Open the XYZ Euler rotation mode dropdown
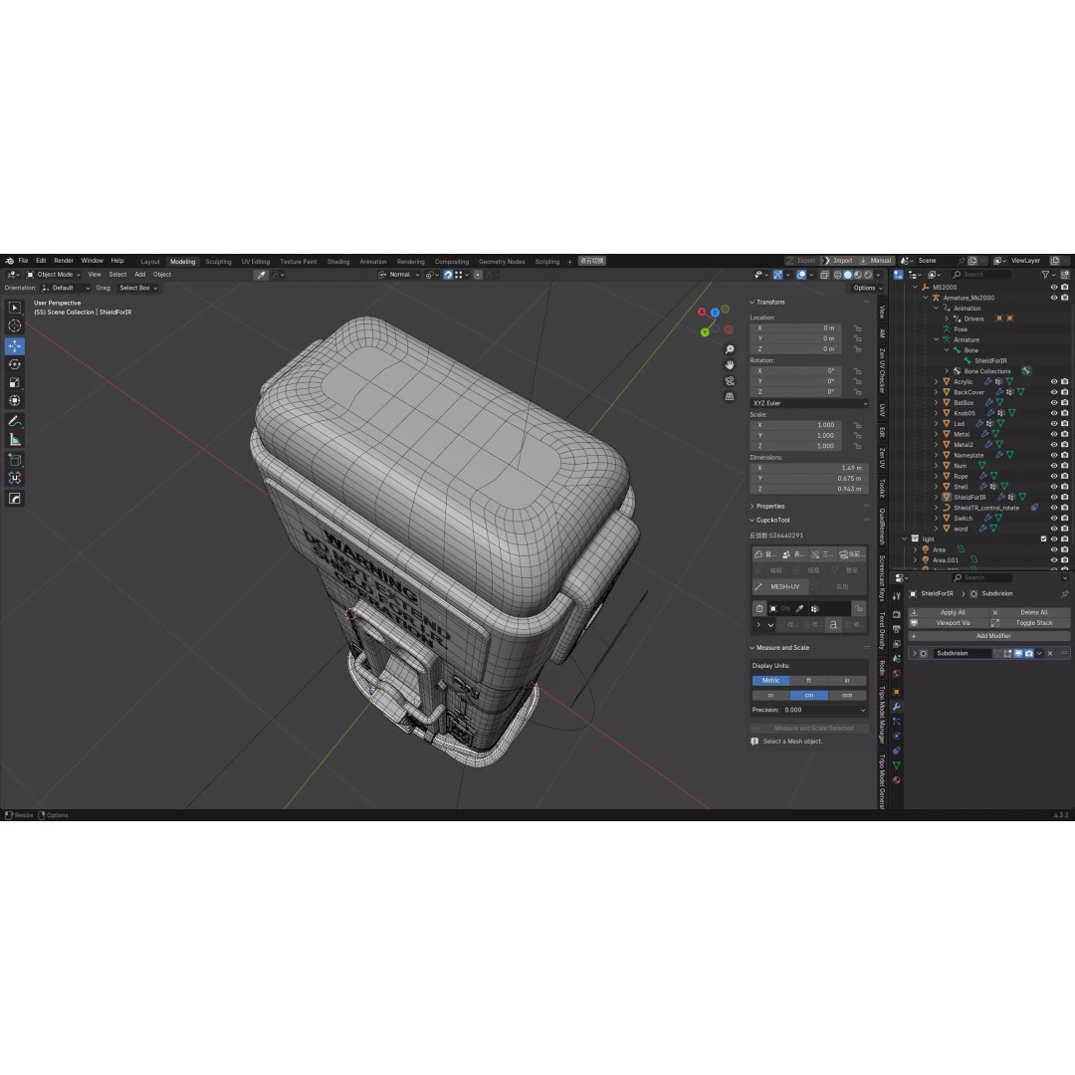 809,403
